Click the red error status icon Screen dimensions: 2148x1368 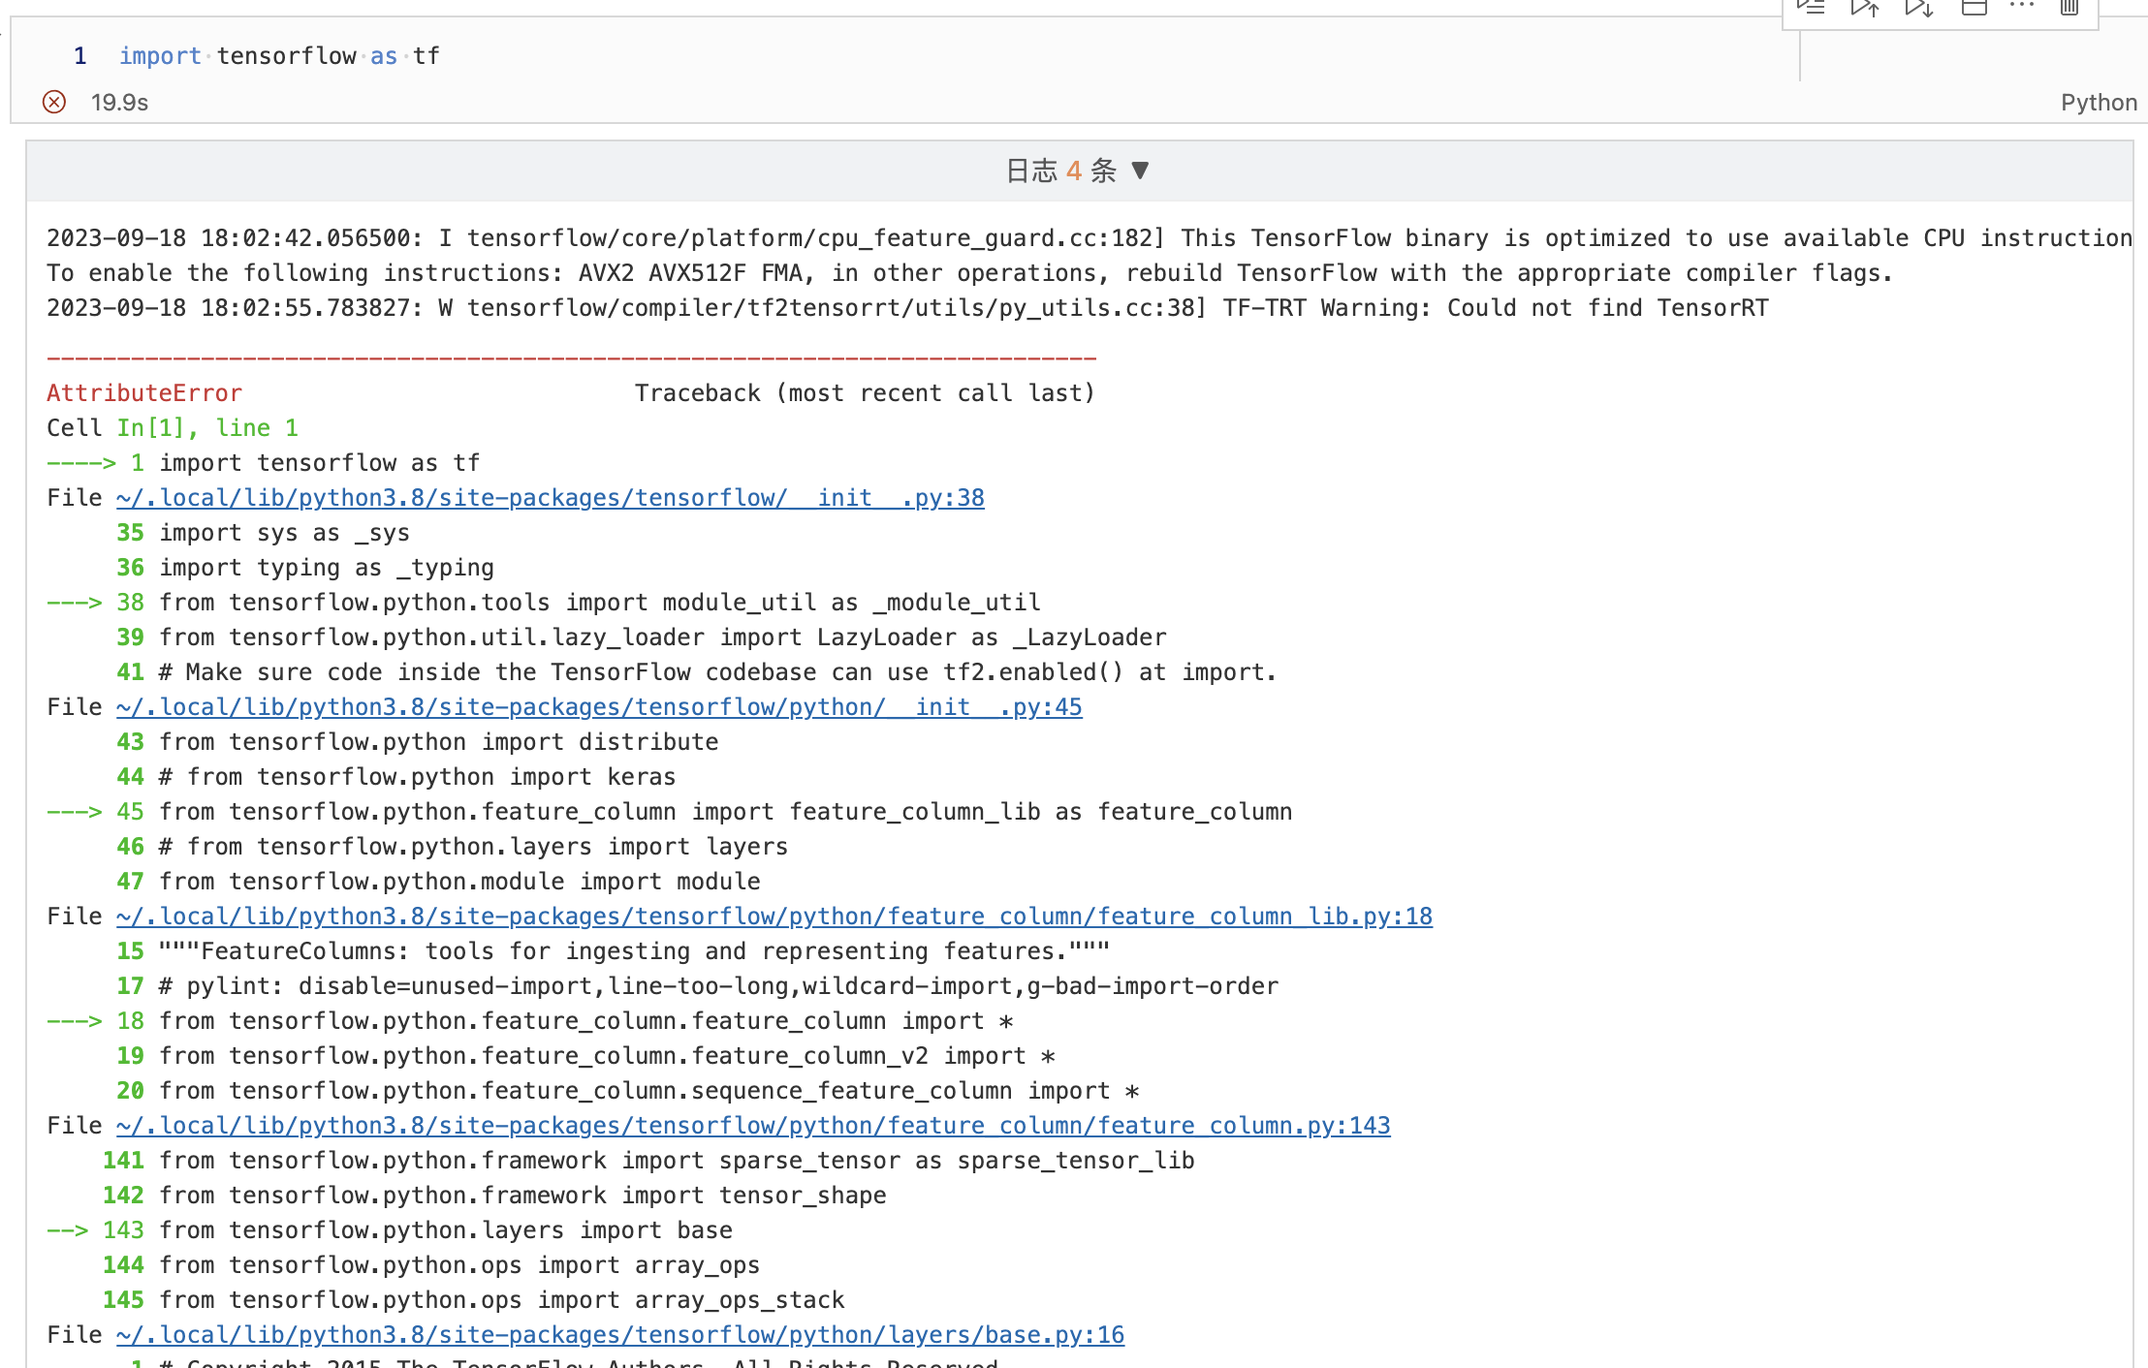click(54, 102)
